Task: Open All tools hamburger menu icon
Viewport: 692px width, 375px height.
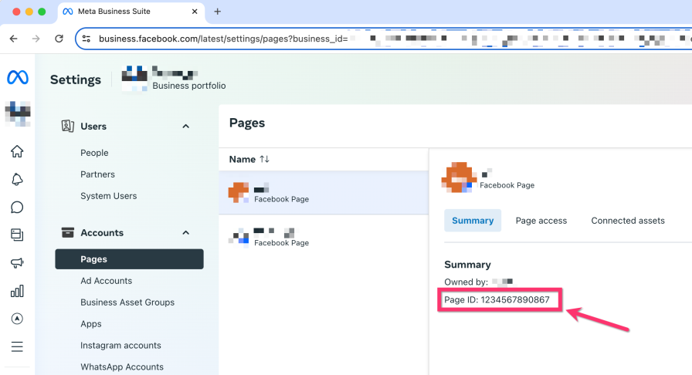Action: (17, 346)
